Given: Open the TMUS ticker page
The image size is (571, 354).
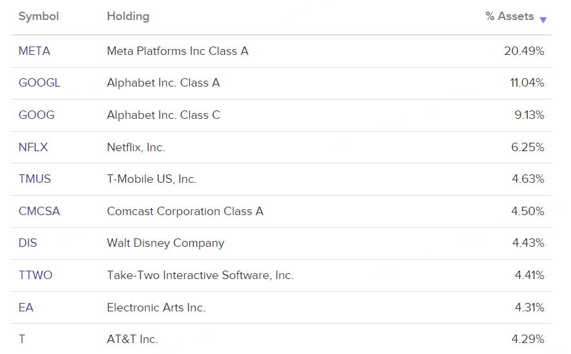Looking at the screenshot, I should (35, 179).
